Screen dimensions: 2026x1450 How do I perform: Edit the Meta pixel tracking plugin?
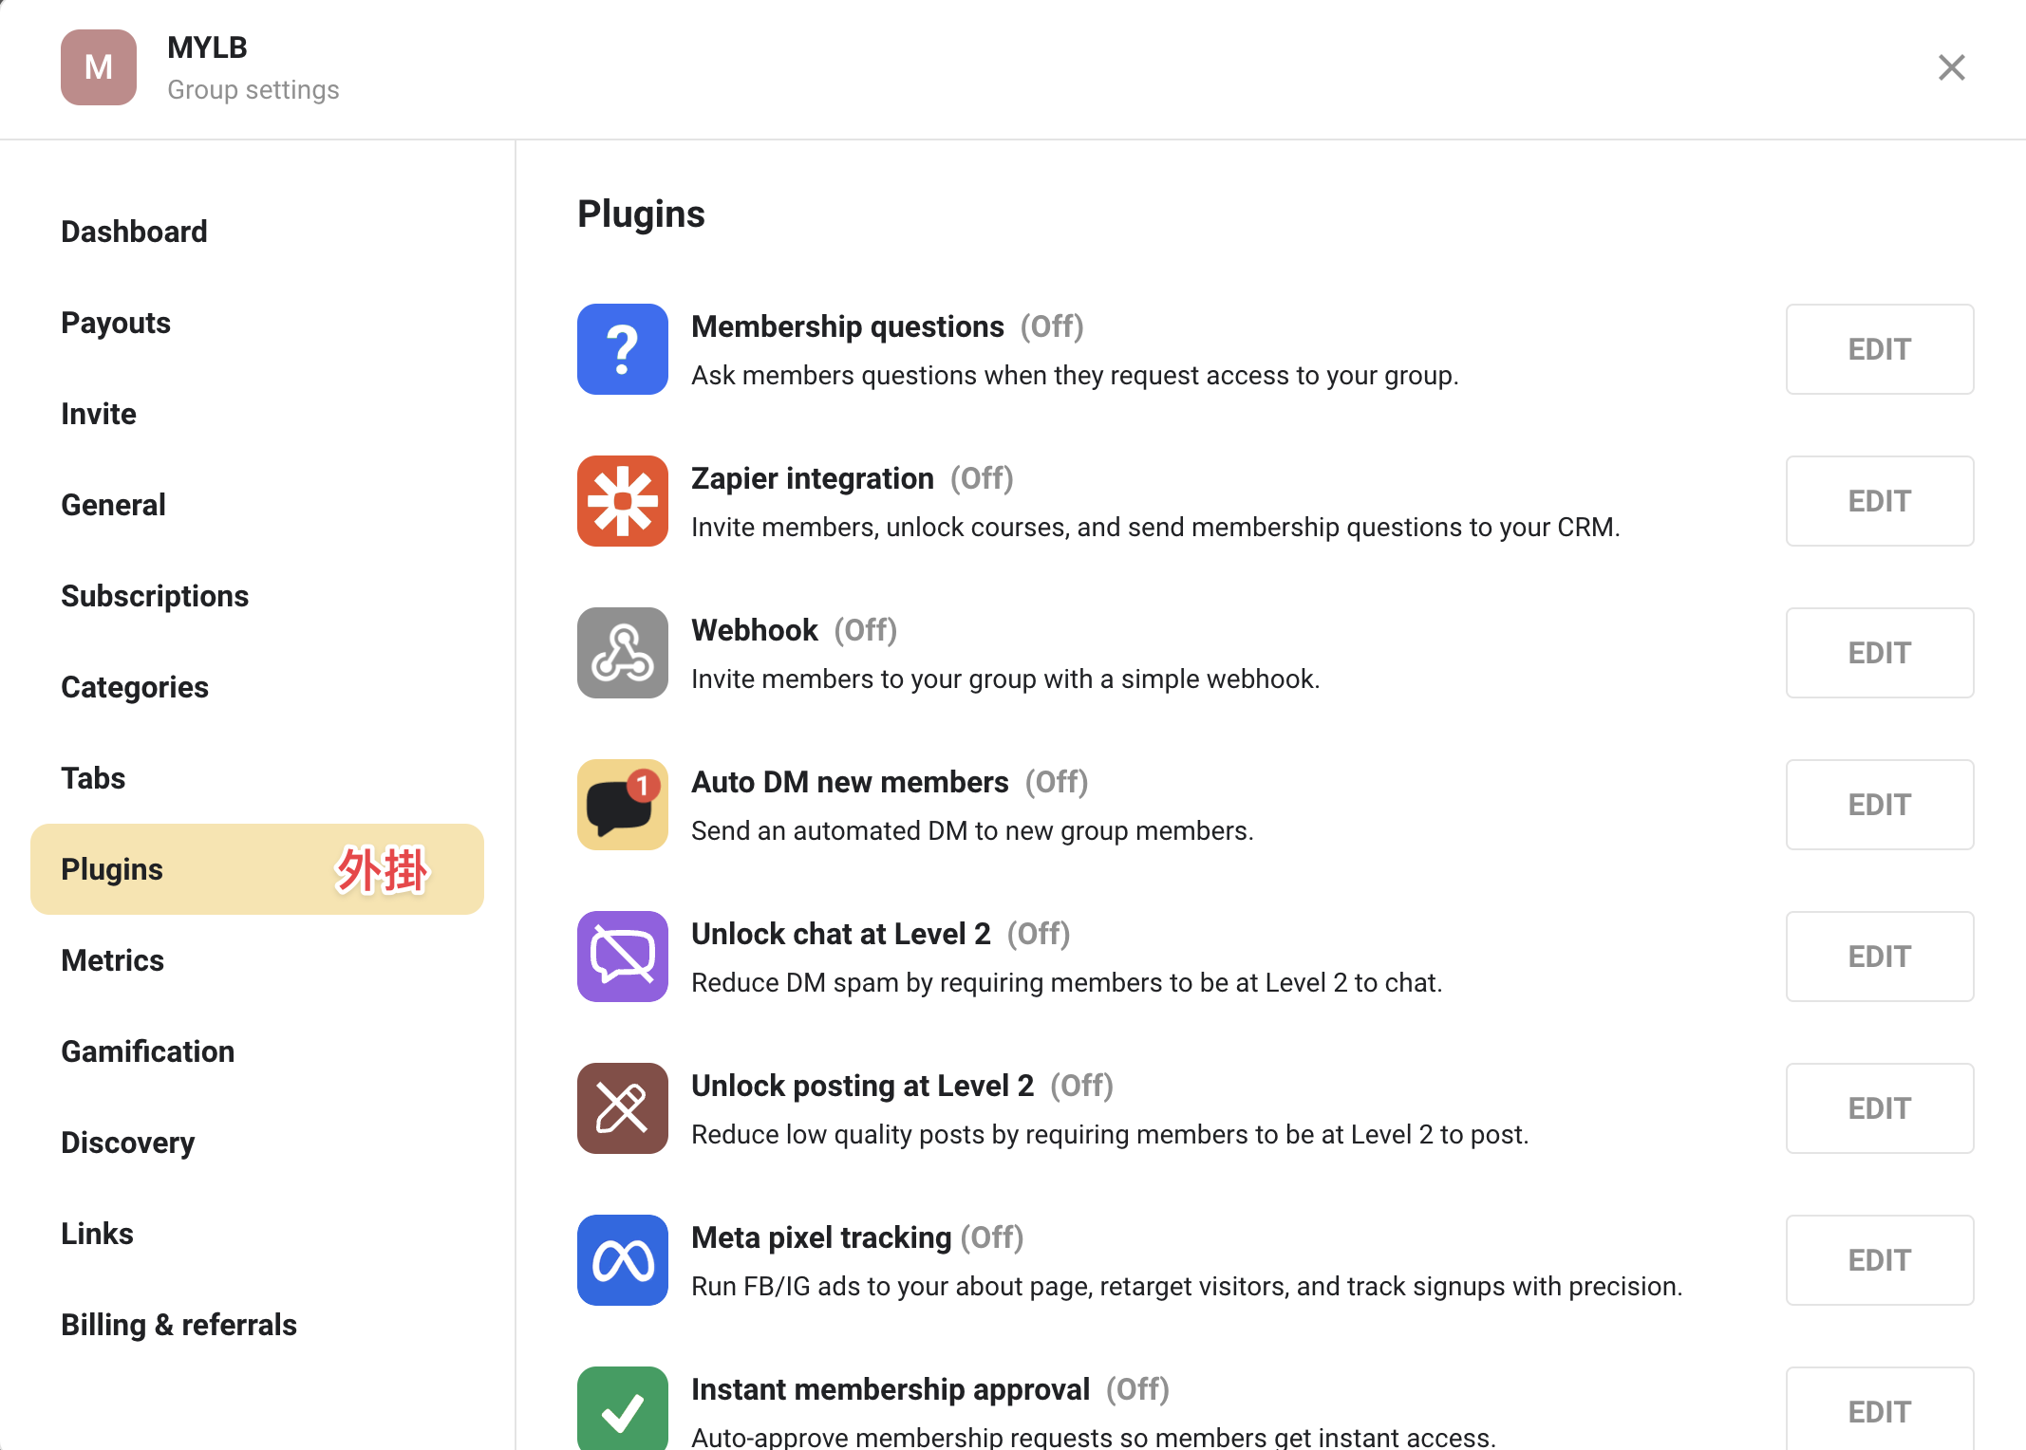pos(1880,1260)
